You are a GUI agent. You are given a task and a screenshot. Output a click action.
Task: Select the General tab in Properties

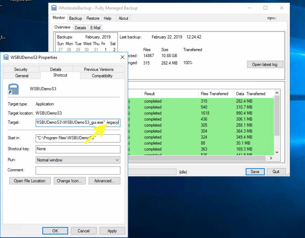(x=22, y=76)
